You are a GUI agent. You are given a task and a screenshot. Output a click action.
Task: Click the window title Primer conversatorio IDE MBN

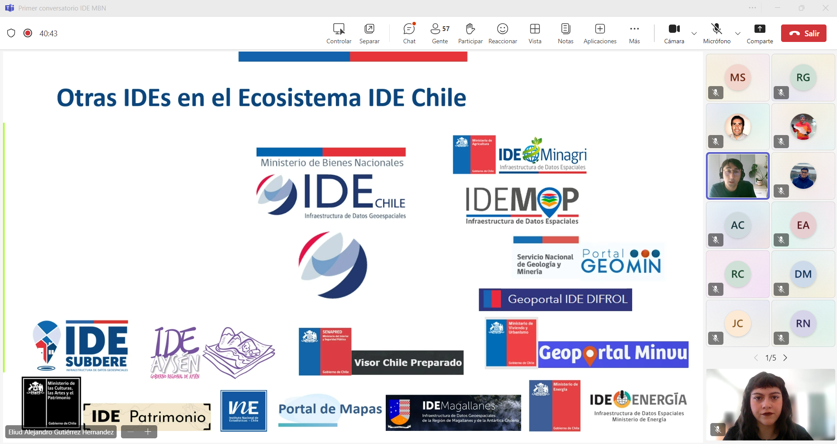pos(62,8)
